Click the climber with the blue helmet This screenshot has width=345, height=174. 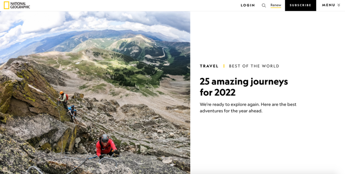click(72, 113)
